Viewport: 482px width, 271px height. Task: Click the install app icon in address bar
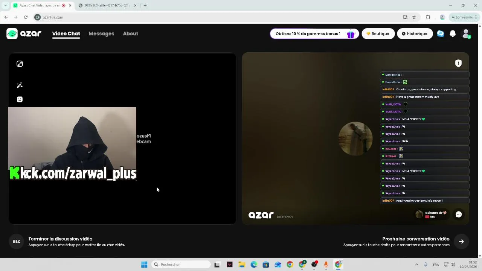405,17
